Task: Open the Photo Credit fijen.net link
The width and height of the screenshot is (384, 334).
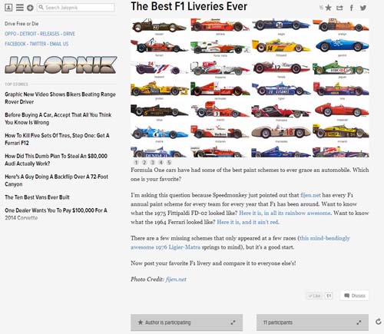Action: coord(176,279)
